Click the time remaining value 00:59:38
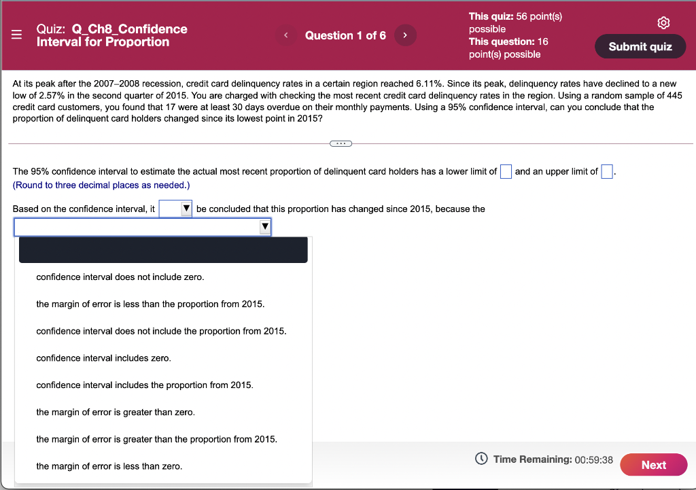The image size is (696, 490). (593, 460)
